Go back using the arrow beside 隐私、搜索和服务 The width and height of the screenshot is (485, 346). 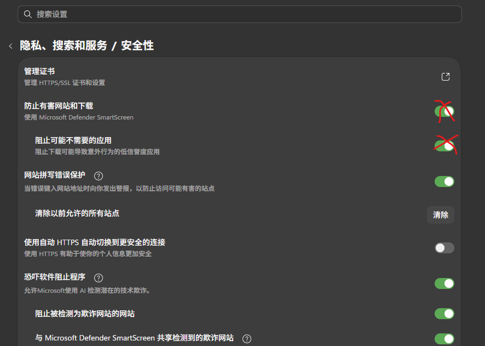11,46
